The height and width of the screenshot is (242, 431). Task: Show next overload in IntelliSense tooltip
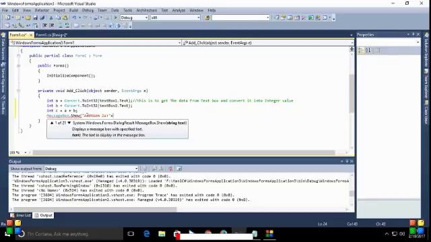coord(69,123)
